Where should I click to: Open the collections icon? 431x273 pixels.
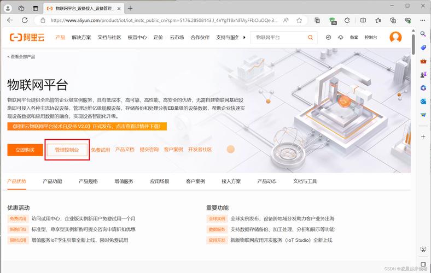[x=393, y=20]
